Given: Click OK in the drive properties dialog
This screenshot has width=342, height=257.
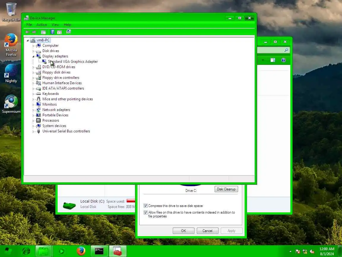Looking at the screenshot, I should coord(183,231).
